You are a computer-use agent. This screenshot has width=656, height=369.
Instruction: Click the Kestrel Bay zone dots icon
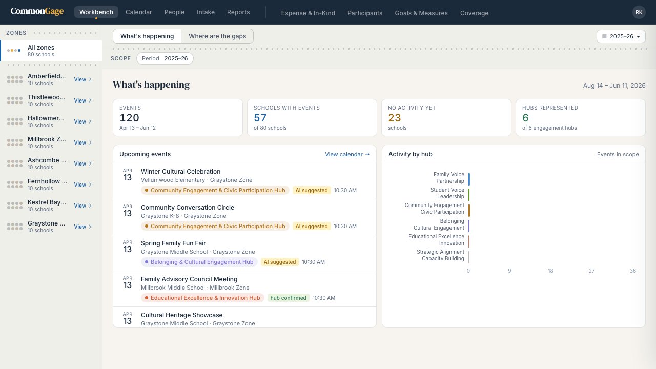tap(14, 206)
